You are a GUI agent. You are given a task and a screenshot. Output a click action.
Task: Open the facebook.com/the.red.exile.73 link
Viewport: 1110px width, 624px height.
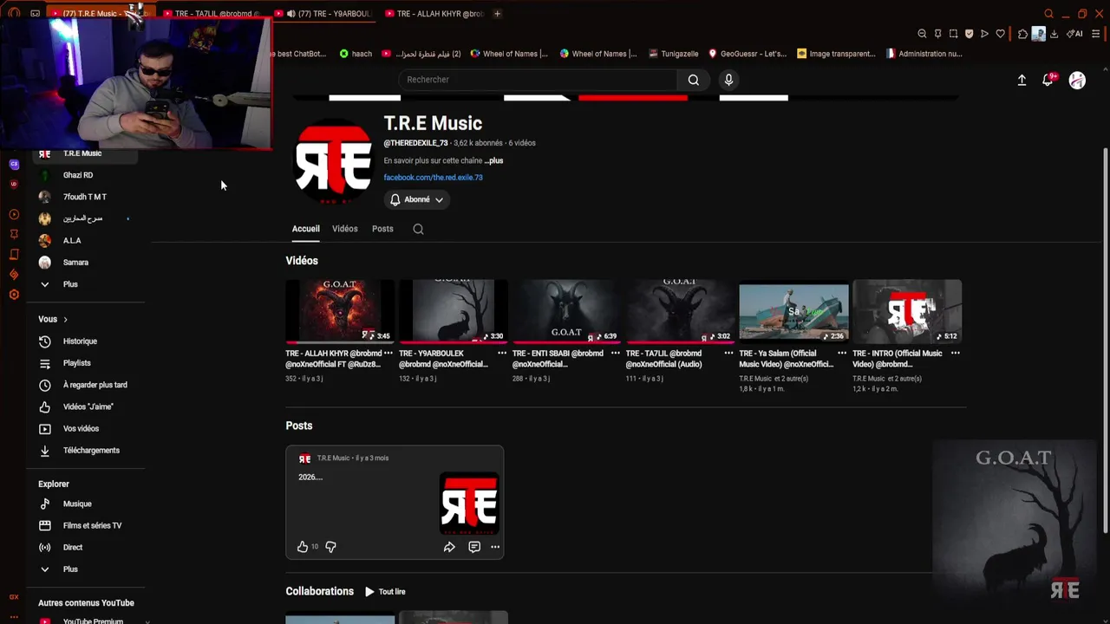pyautogui.click(x=433, y=178)
